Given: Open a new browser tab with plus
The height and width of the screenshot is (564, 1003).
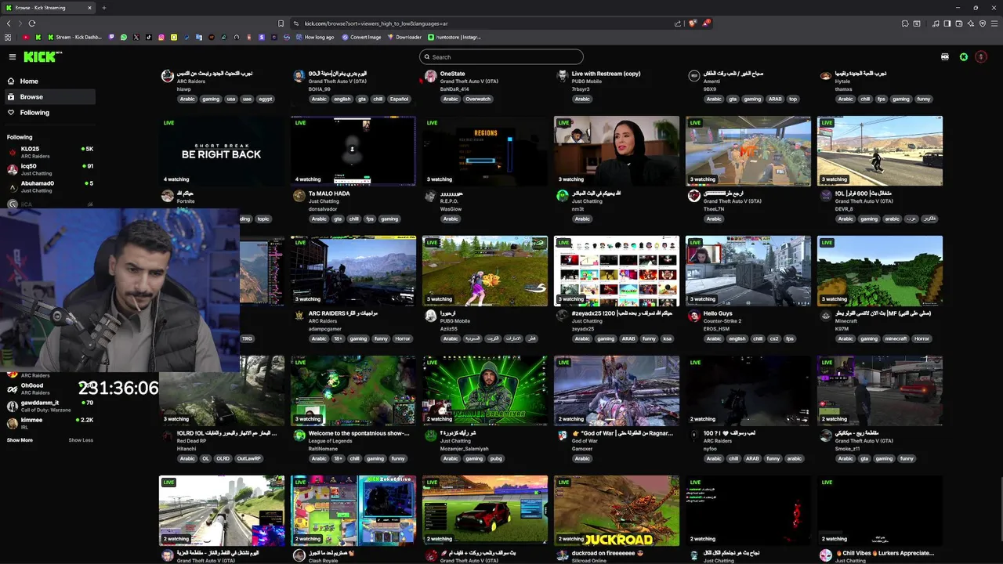Looking at the screenshot, I should click(x=103, y=8).
